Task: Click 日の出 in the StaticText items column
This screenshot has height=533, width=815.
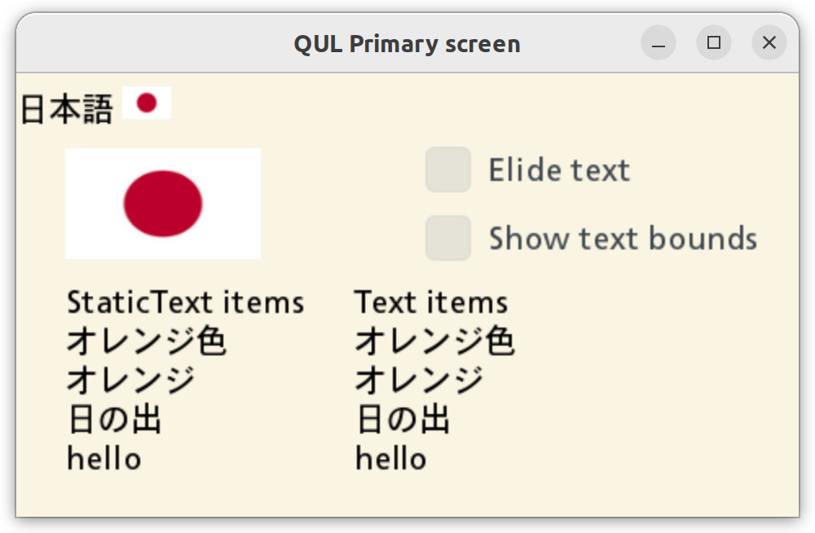Action: click(x=114, y=420)
